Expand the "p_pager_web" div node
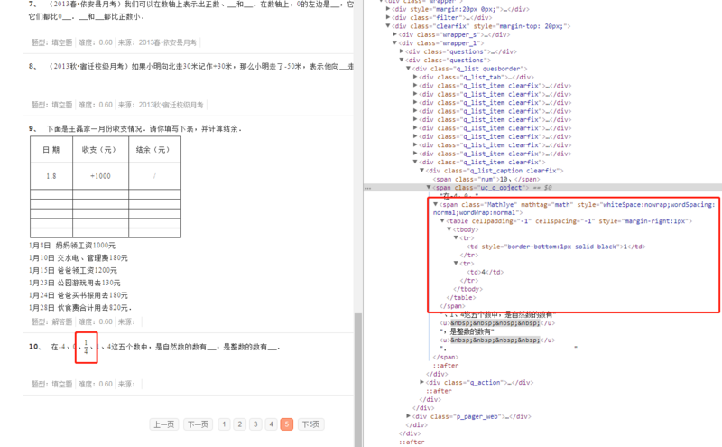Image resolution: width=722 pixels, height=447 pixels. tap(409, 416)
